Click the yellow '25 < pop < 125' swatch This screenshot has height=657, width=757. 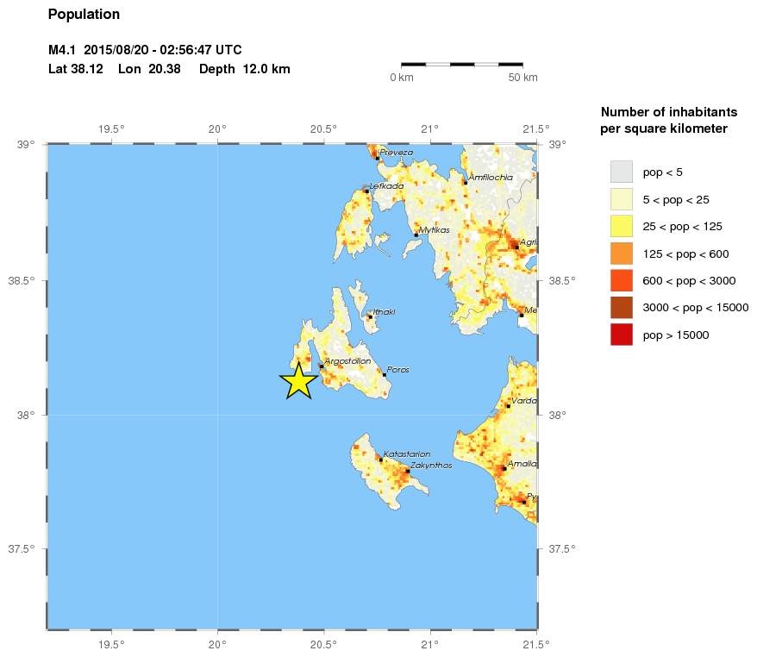click(x=622, y=227)
